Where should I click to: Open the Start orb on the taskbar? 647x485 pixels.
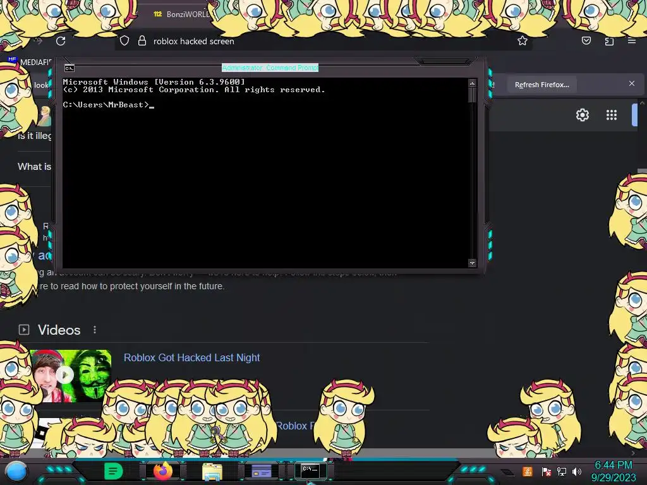point(16,471)
